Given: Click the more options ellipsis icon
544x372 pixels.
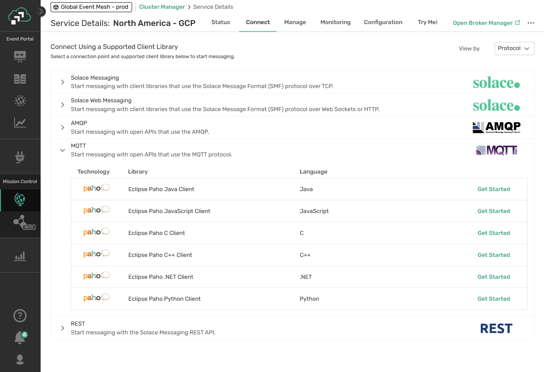Looking at the screenshot, I should pos(531,23).
